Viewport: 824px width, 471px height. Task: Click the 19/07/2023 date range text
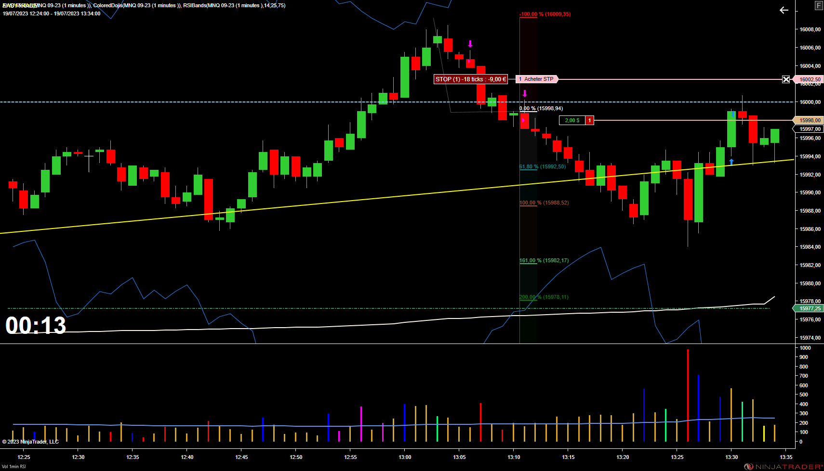[52, 13]
